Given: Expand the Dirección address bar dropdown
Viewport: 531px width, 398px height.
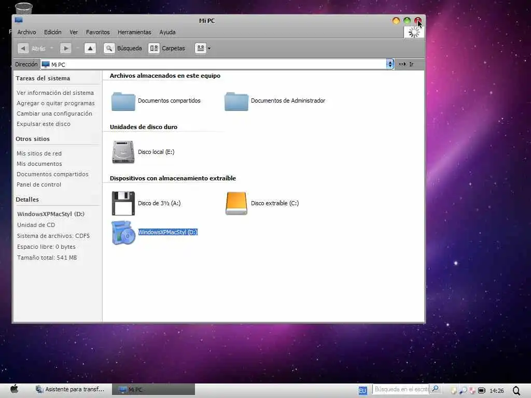Looking at the screenshot, I should [x=390, y=64].
